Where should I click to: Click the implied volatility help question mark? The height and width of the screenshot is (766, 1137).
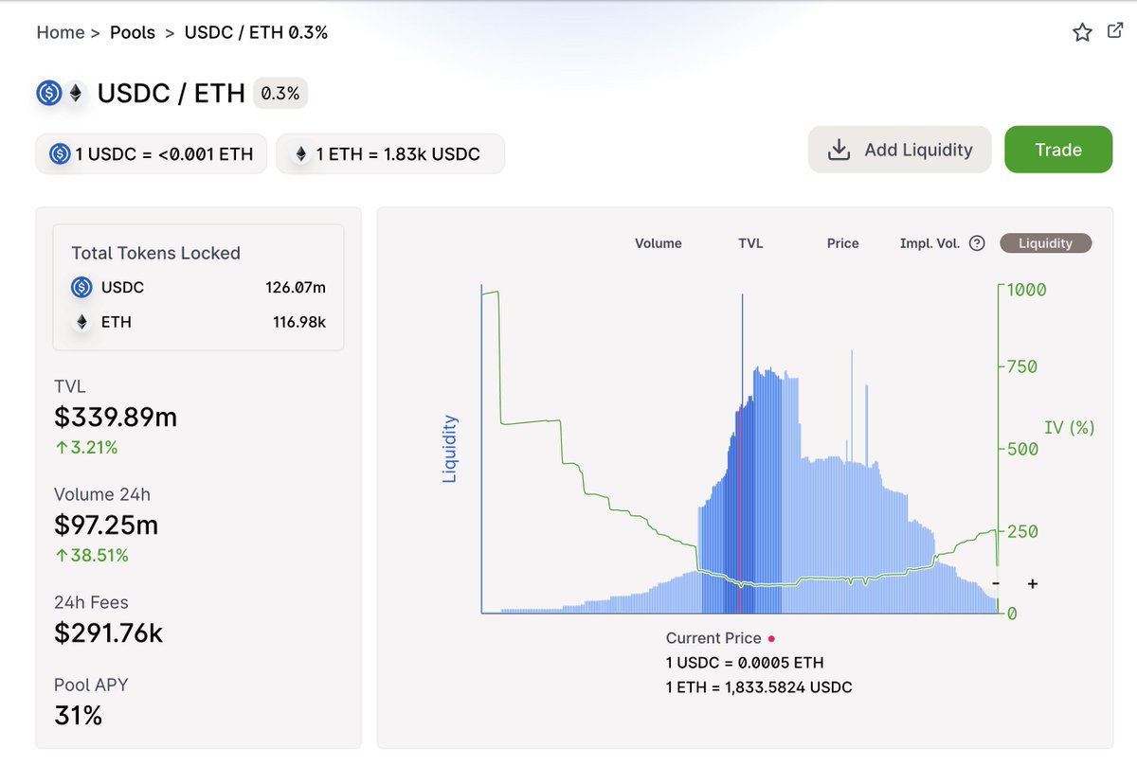[978, 243]
